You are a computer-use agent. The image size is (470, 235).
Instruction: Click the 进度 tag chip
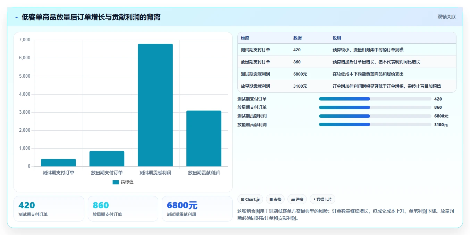click(297, 199)
